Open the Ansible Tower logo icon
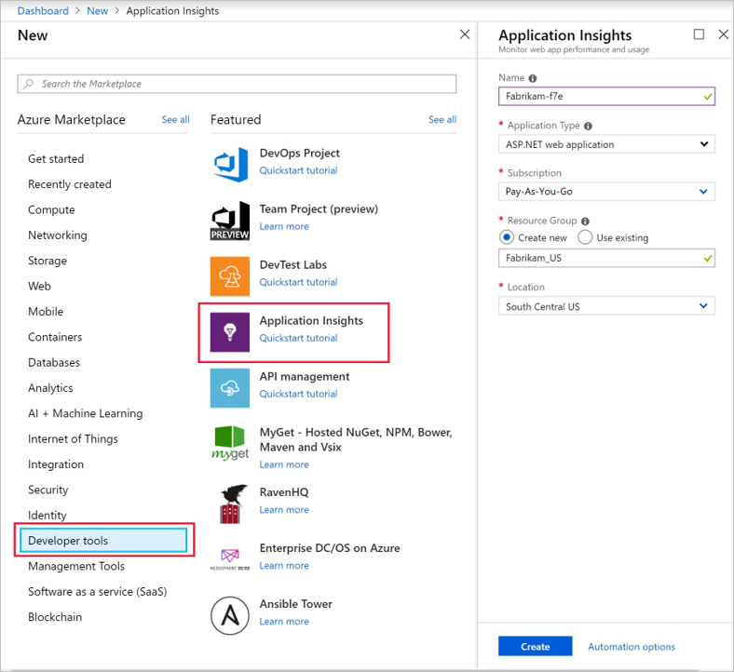Image resolution: width=734 pixels, height=672 pixels. (x=230, y=615)
